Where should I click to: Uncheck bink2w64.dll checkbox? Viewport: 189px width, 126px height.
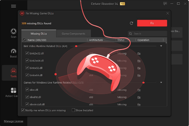click(27, 60)
